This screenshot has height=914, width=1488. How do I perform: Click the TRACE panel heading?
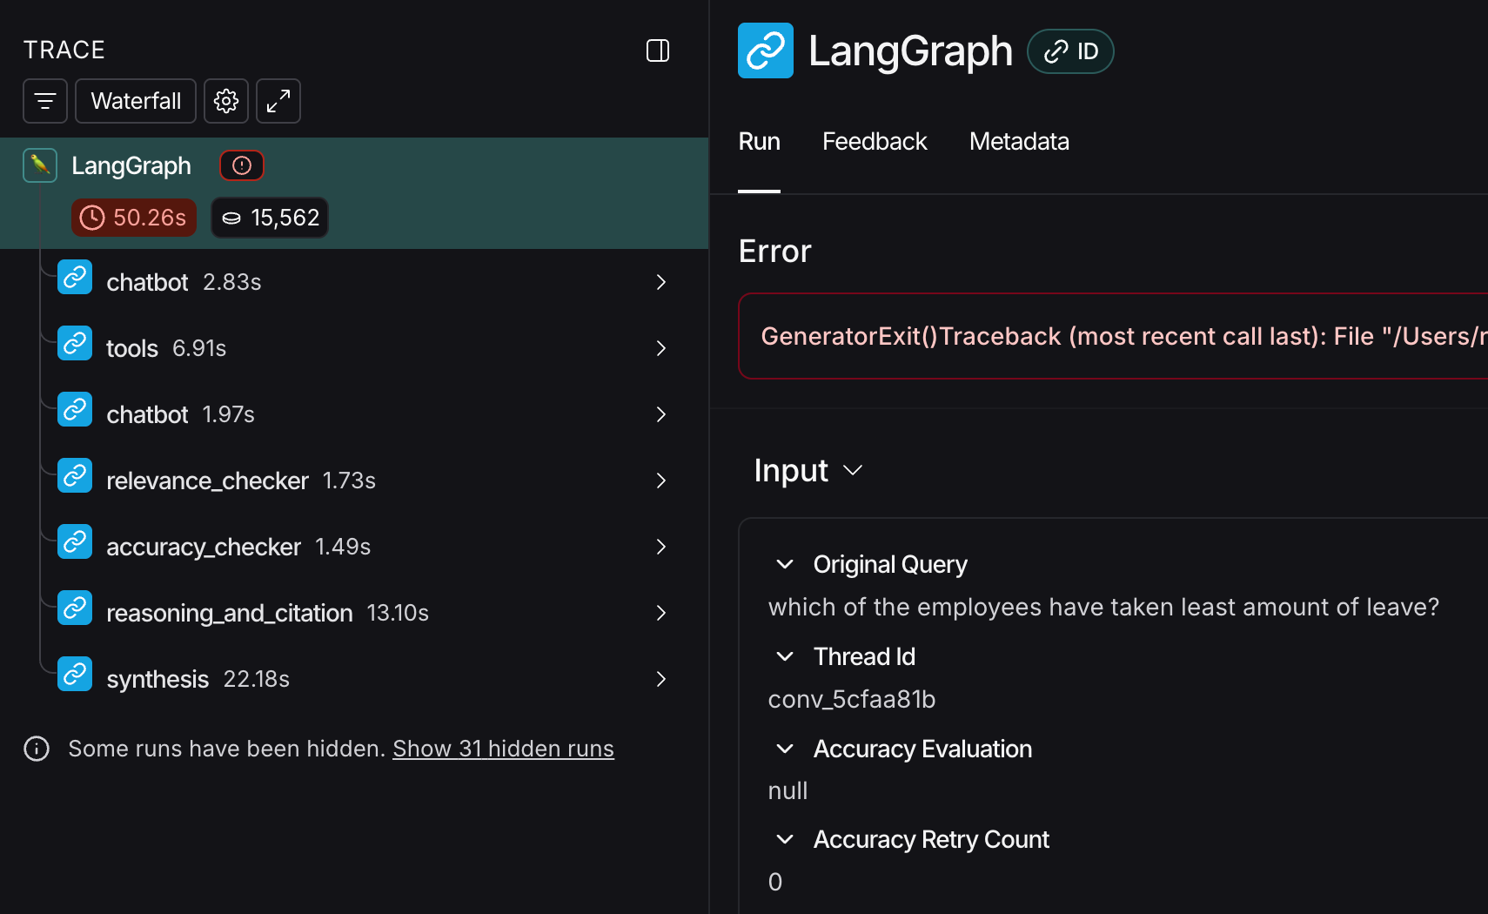[64, 50]
